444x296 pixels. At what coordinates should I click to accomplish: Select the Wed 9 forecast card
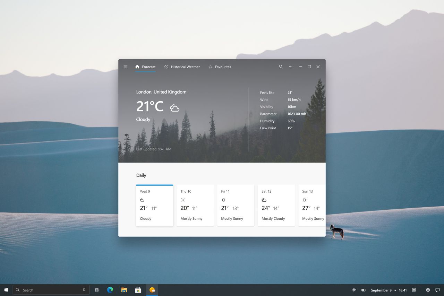[x=155, y=205]
